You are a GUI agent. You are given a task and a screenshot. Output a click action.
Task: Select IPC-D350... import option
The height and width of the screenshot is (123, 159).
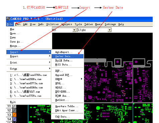click(x=67, y=92)
